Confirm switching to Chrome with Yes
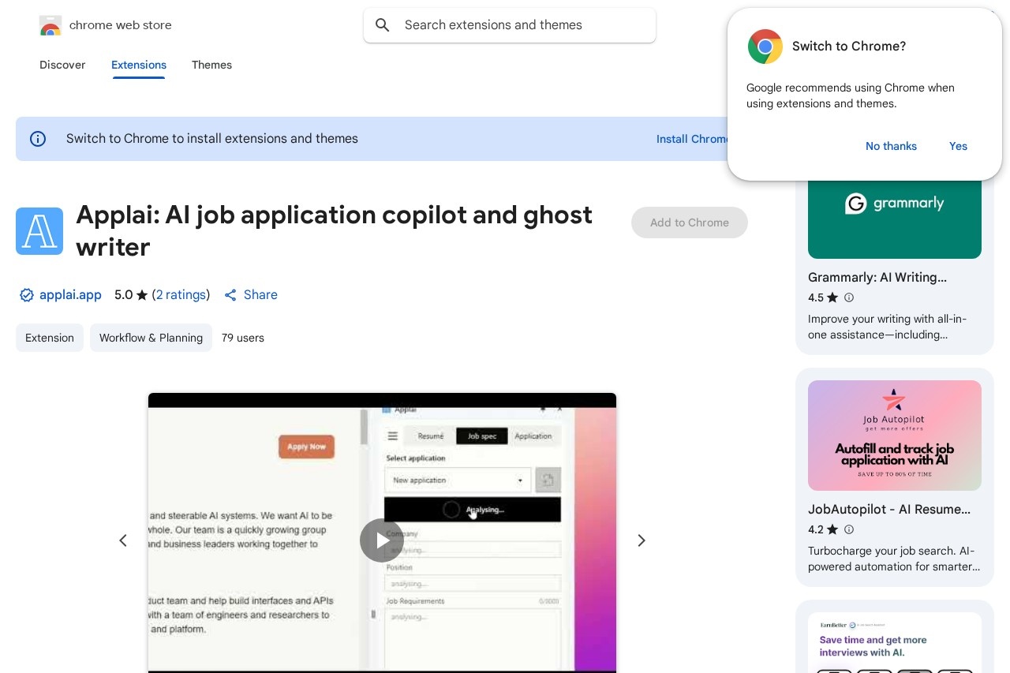 click(x=958, y=146)
